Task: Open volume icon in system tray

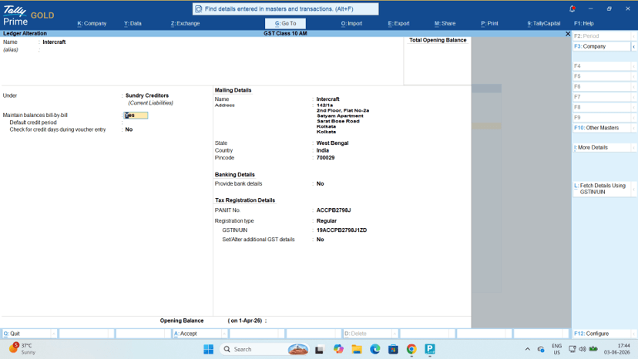Action: point(583,349)
